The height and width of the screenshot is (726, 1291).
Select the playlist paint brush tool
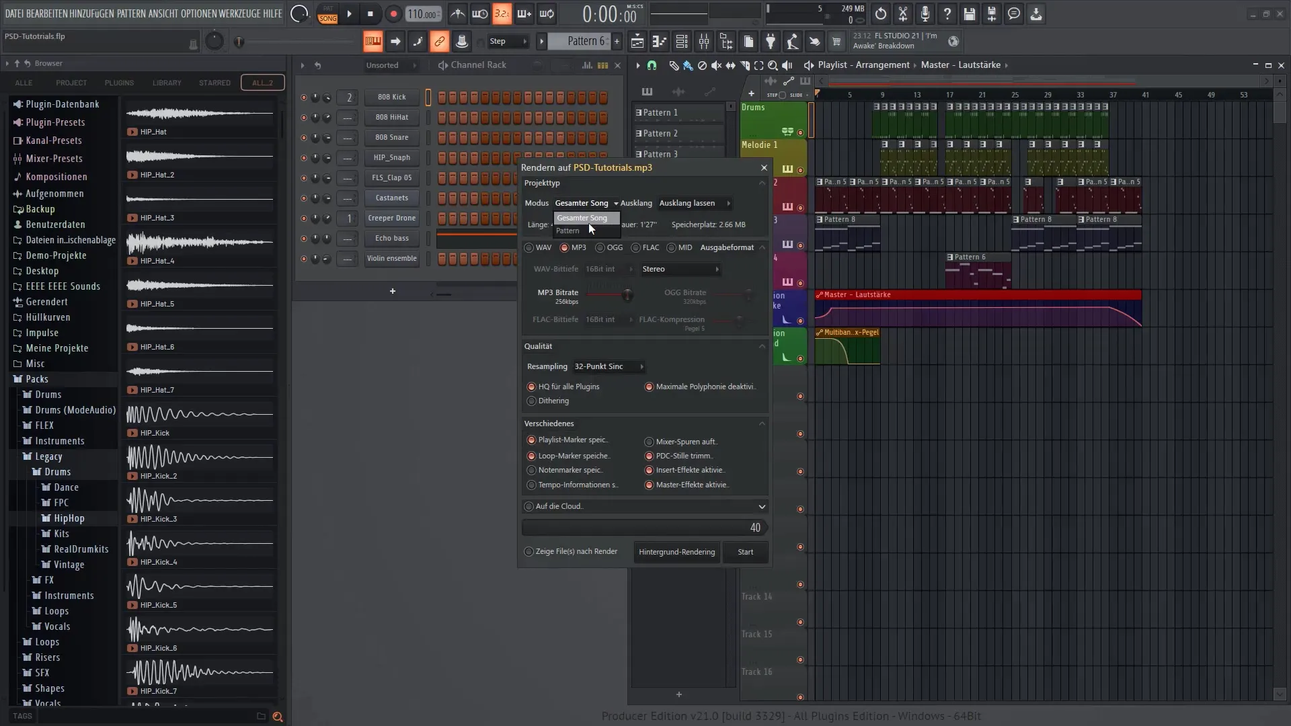tap(688, 65)
